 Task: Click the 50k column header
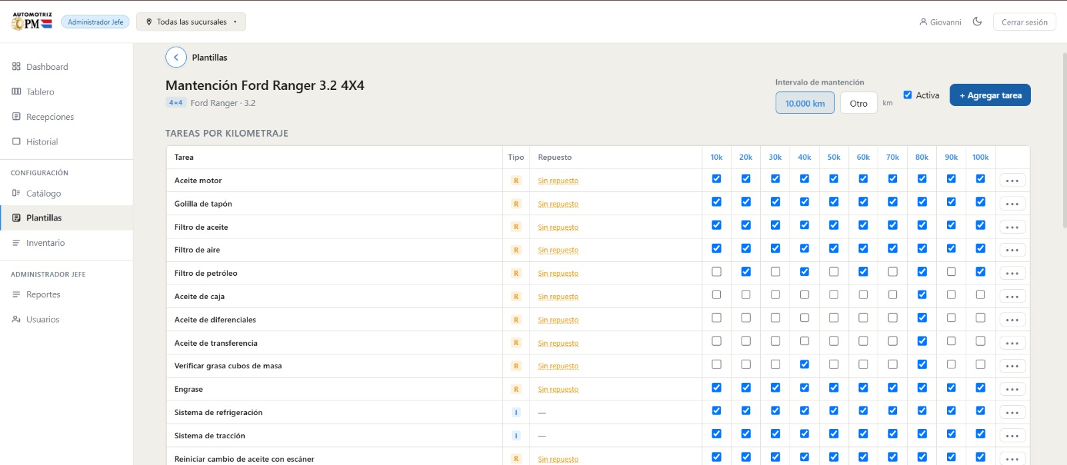[834, 157]
